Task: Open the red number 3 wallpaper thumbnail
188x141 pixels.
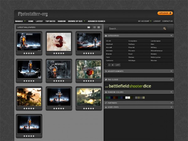Action: 59,42
